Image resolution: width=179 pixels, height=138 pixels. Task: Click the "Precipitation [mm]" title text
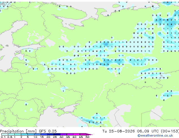coord(18,131)
